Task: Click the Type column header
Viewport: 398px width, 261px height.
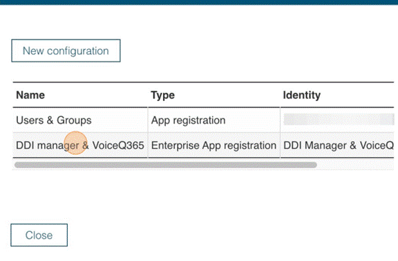Action: 162,95
